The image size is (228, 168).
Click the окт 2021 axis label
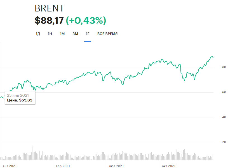coord(169,166)
